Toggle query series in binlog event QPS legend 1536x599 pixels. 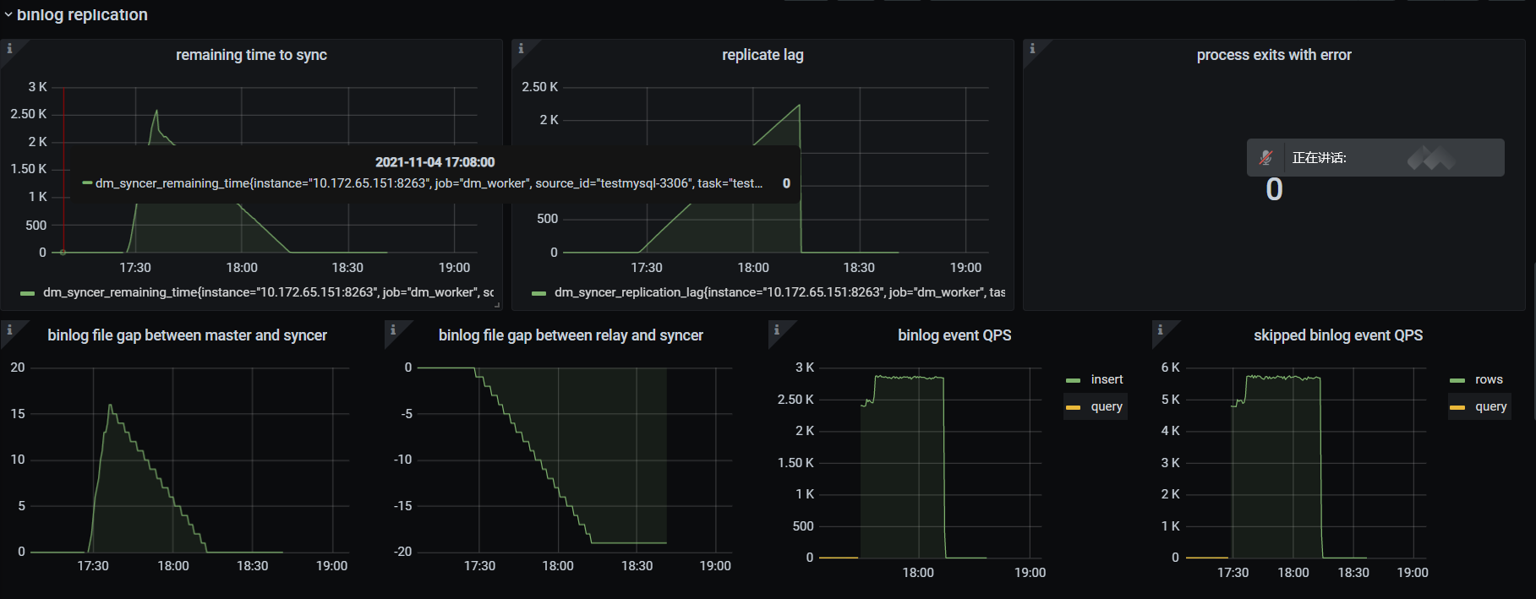[x=1107, y=407]
